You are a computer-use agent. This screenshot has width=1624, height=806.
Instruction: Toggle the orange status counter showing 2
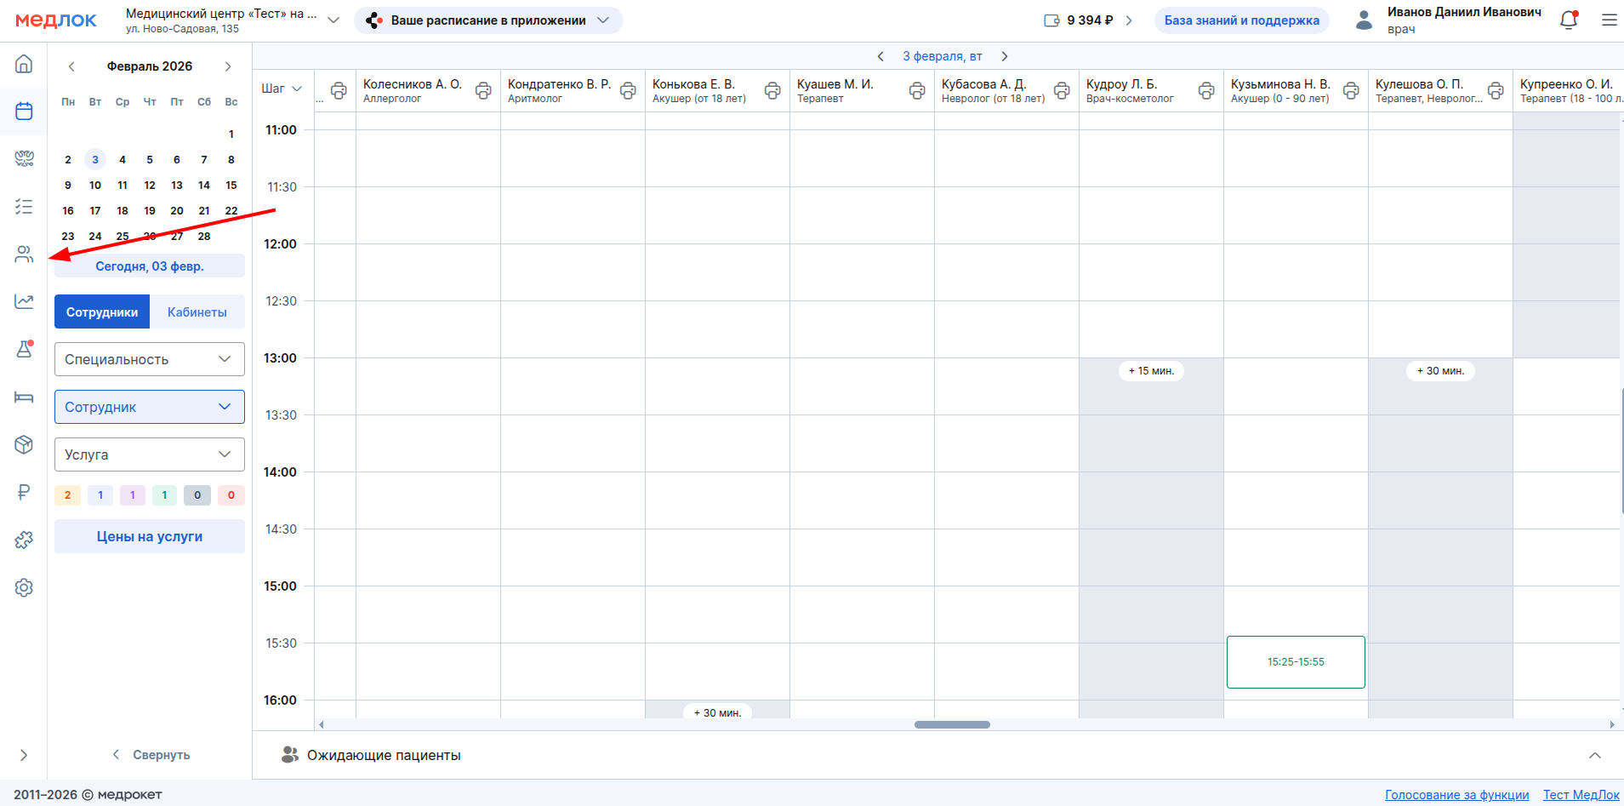coord(68,495)
